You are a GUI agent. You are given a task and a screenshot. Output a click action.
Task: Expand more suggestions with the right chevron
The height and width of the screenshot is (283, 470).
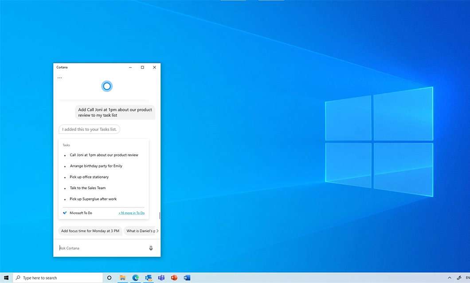click(157, 231)
